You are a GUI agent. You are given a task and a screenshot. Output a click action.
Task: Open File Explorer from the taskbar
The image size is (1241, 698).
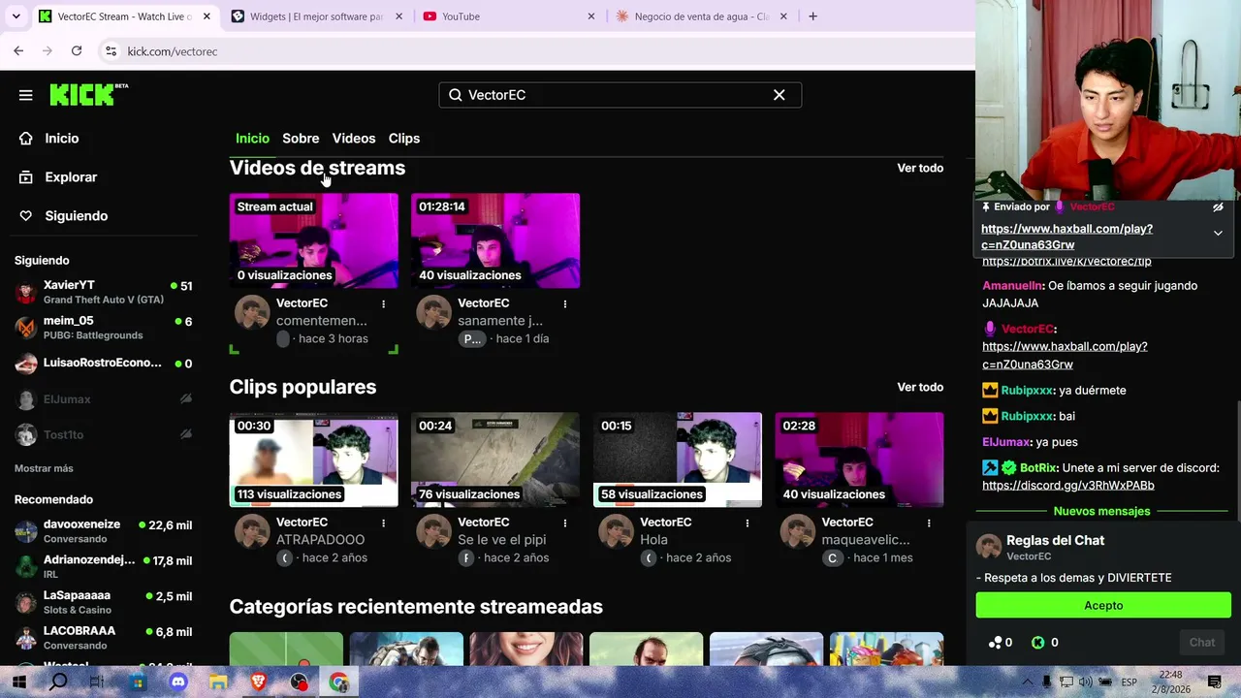point(218,682)
